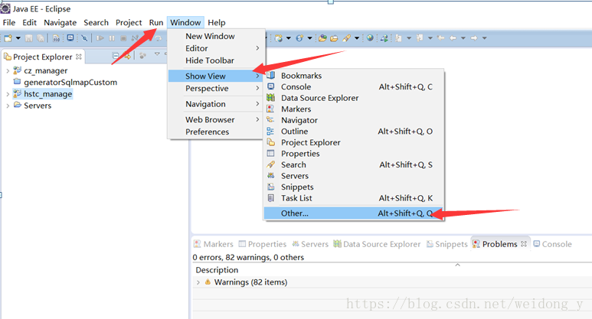Close the Problems tab
Screen dimensions: 592x319
(x=524, y=244)
